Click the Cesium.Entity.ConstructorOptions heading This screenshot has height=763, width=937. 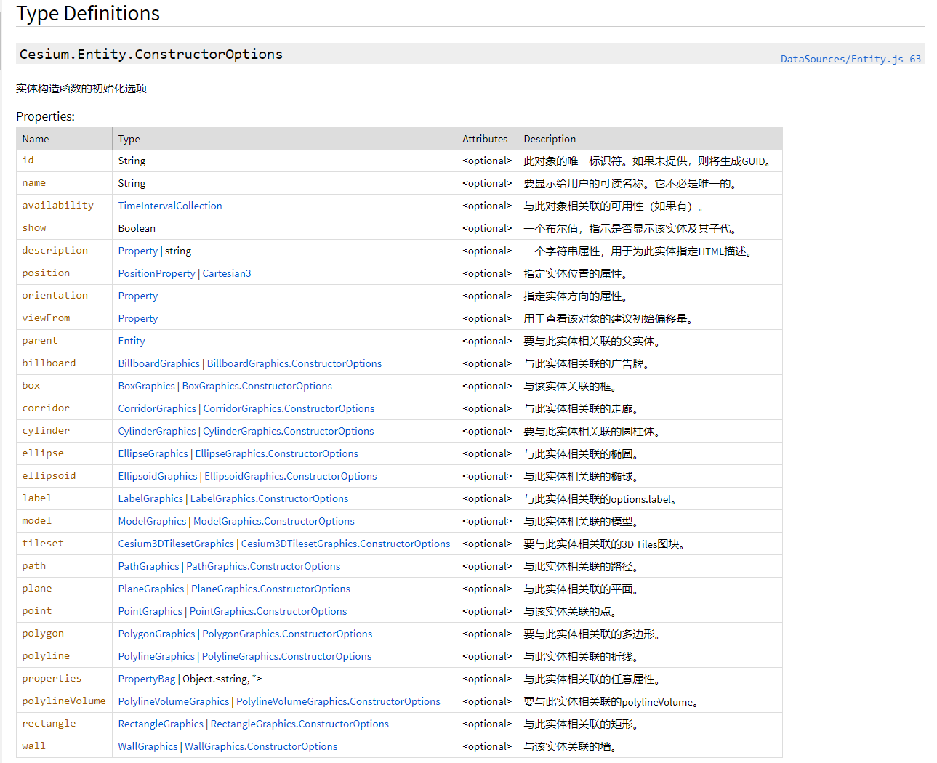point(151,54)
